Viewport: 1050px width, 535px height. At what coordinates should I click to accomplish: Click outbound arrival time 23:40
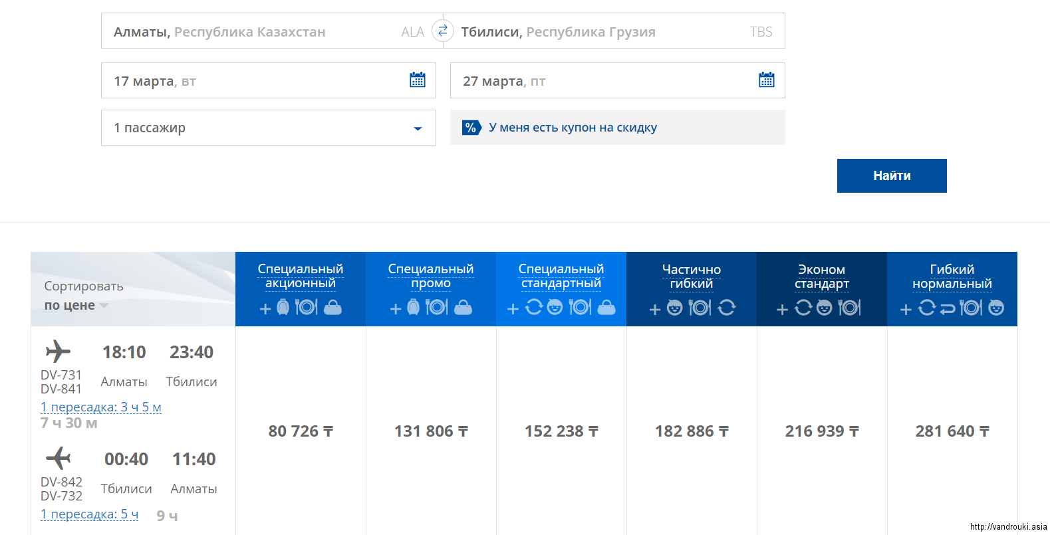pos(192,352)
